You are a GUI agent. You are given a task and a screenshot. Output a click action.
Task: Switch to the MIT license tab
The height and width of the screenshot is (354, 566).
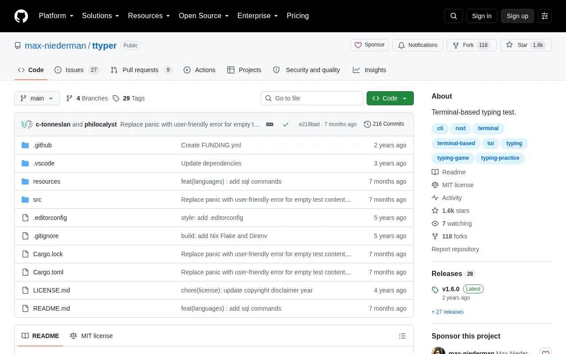(x=91, y=336)
